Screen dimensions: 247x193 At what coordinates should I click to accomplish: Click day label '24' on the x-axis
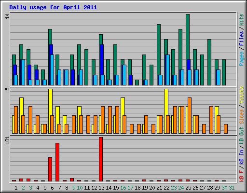coord(181,188)
